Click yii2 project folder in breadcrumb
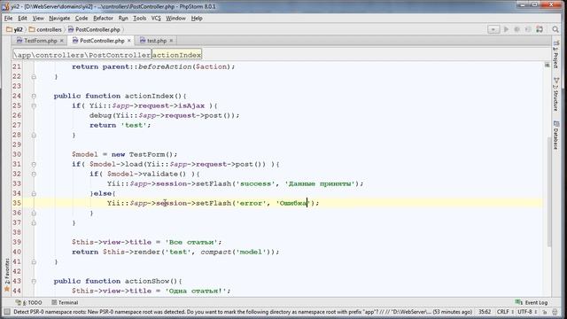Viewport: 567px width, 319px height. tap(14, 29)
